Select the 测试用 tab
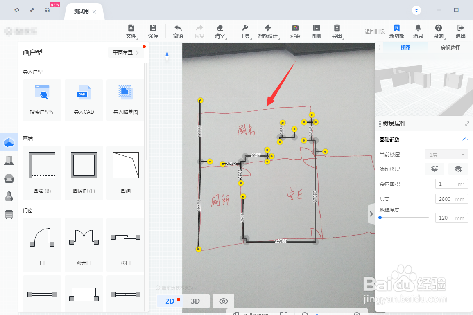Image resolution: width=473 pixels, height=315 pixels. pos(81,11)
